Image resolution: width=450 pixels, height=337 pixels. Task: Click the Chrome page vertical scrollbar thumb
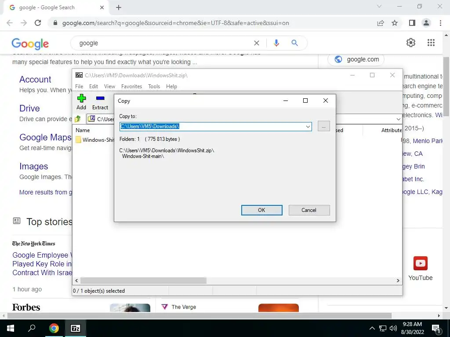tap(446, 86)
